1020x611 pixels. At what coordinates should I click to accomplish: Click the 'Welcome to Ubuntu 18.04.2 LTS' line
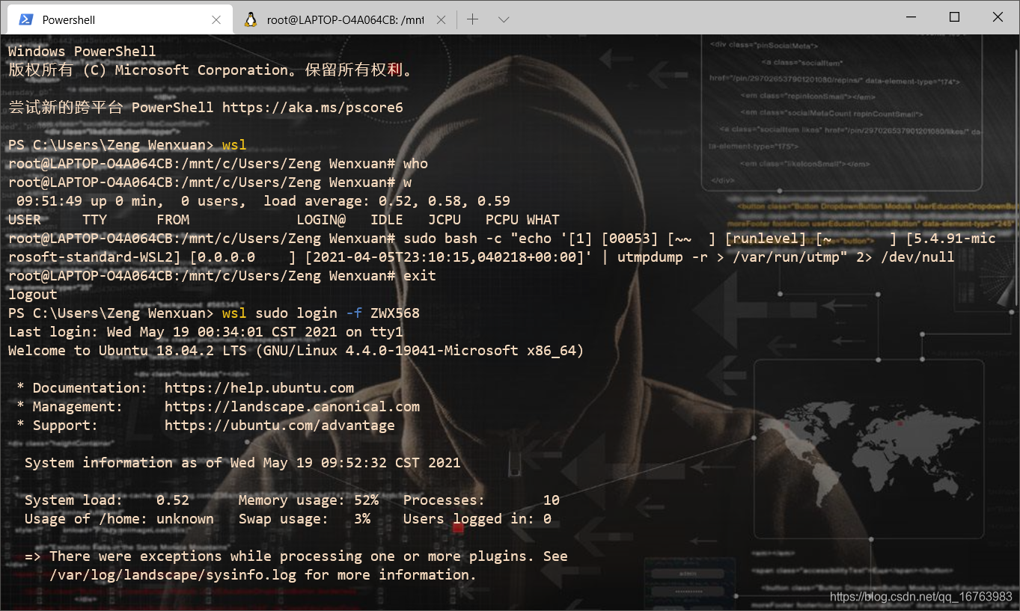coord(296,351)
